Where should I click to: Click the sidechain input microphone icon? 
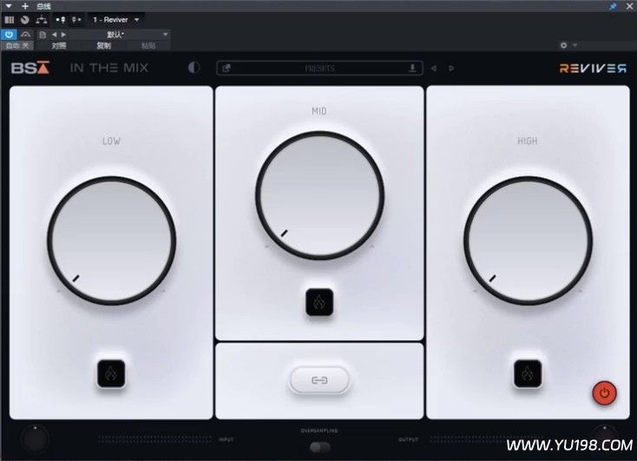tap(61, 19)
